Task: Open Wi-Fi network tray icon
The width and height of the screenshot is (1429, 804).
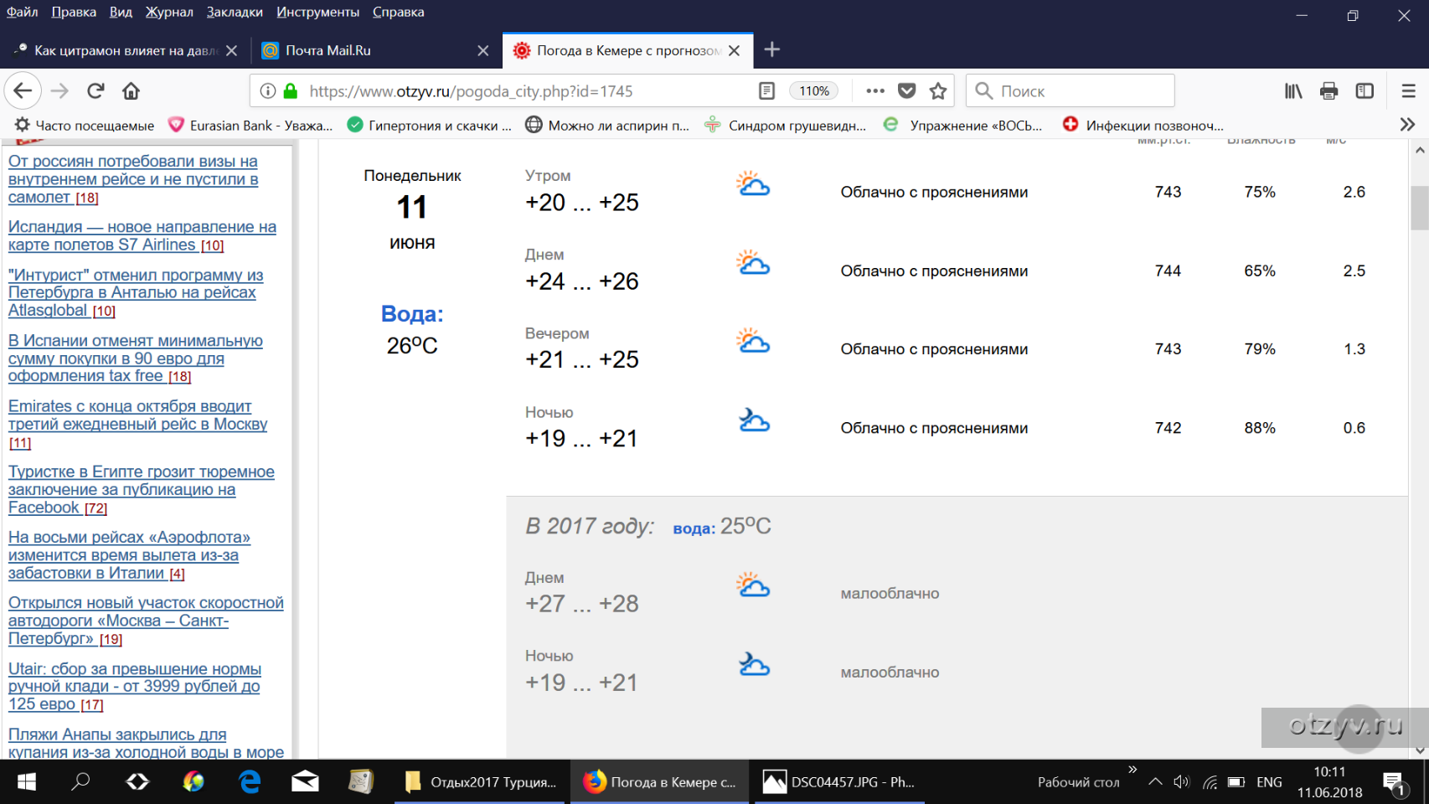Action: coord(1210,781)
